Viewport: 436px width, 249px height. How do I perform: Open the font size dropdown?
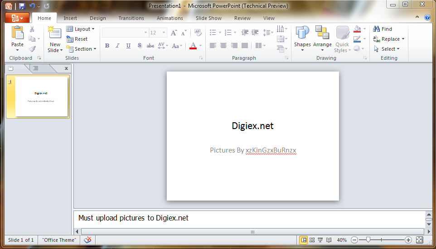(x=164, y=33)
